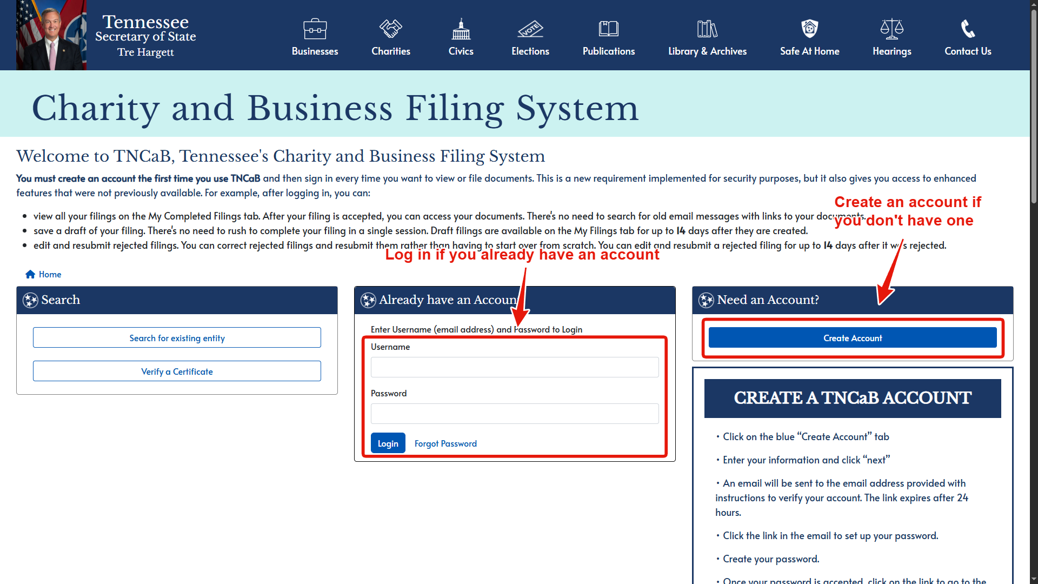
Task: Click the blue Login button
Action: point(388,443)
